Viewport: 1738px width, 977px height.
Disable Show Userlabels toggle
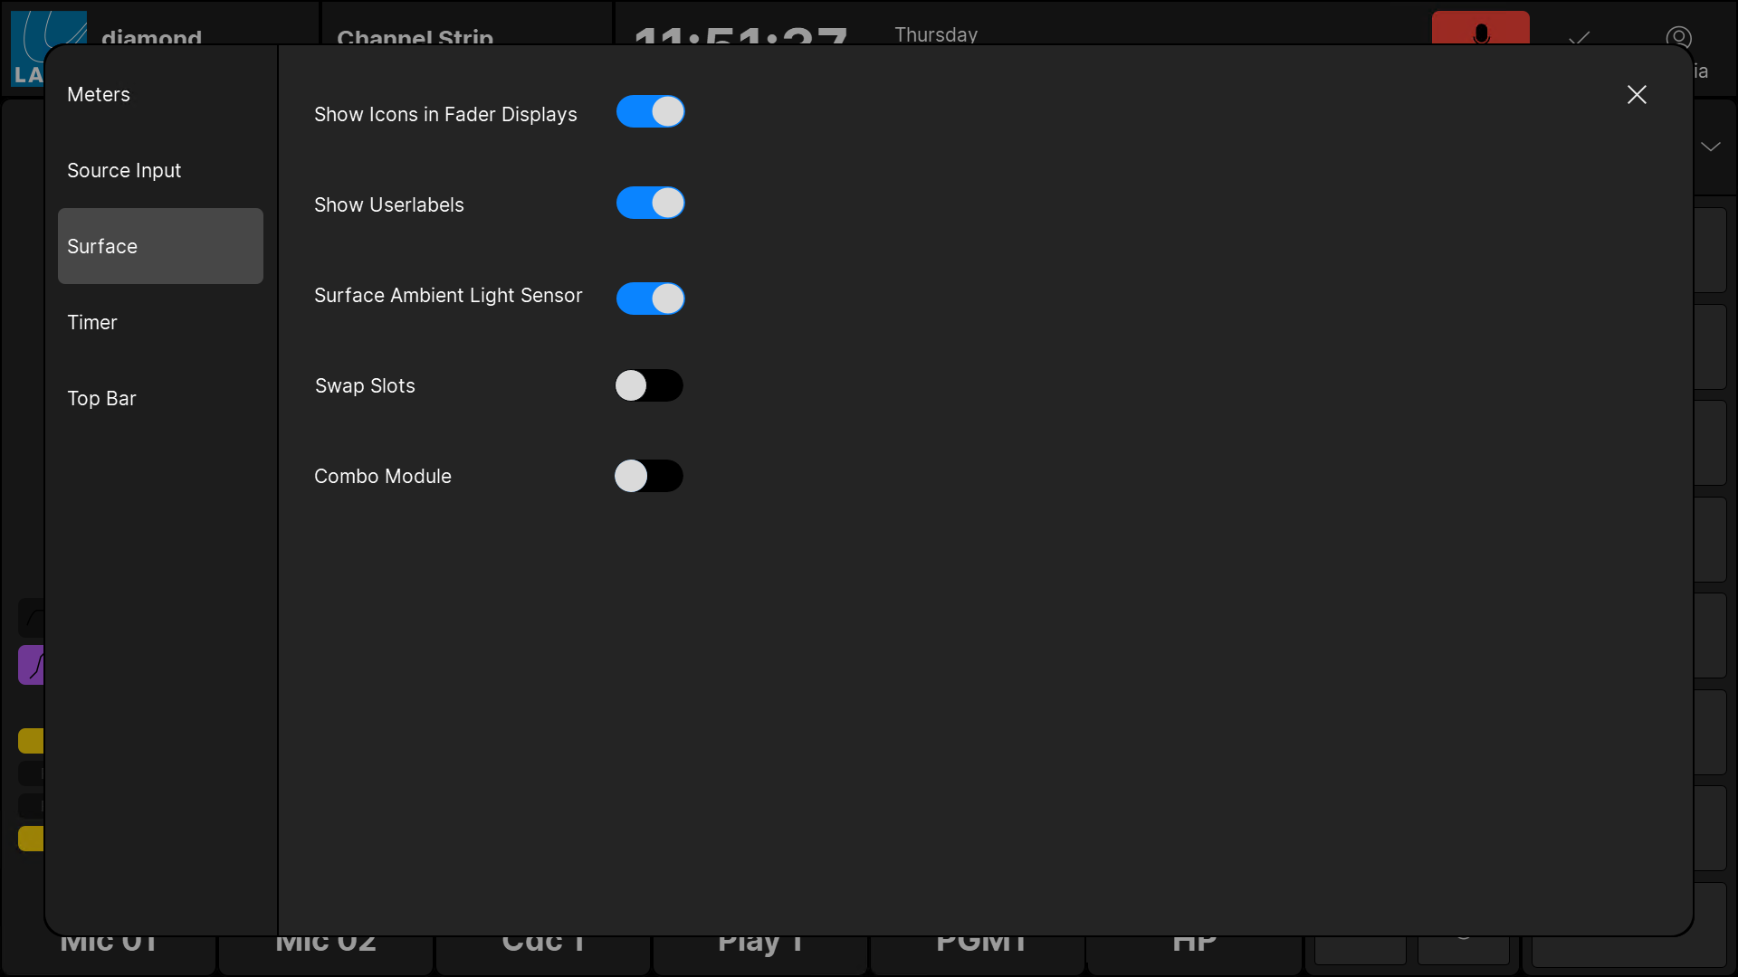(649, 204)
